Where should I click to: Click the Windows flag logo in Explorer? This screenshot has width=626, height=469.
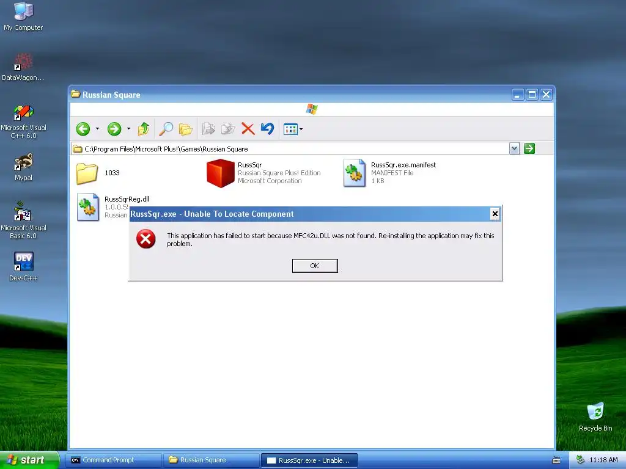pos(312,109)
